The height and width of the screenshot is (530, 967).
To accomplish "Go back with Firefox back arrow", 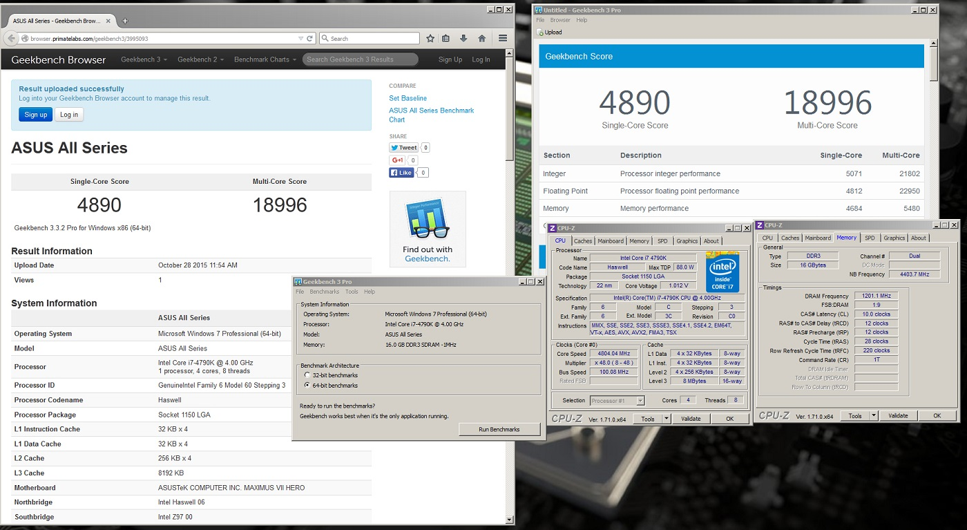I will [12, 39].
